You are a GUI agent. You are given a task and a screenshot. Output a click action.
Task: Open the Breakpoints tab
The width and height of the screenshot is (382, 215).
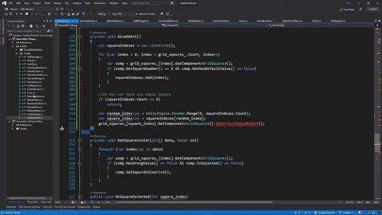pos(84,207)
